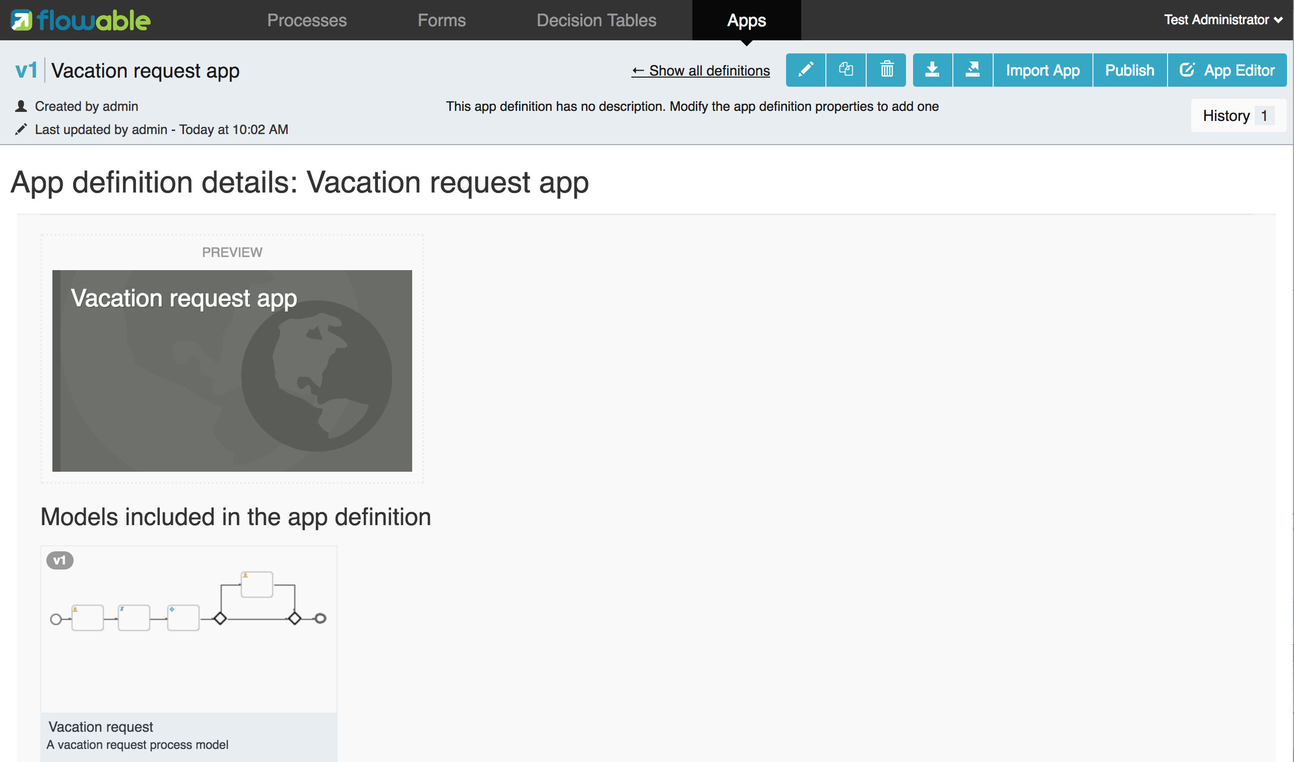
Task: Click the v1 version badge on process model
Action: (60, 559)
